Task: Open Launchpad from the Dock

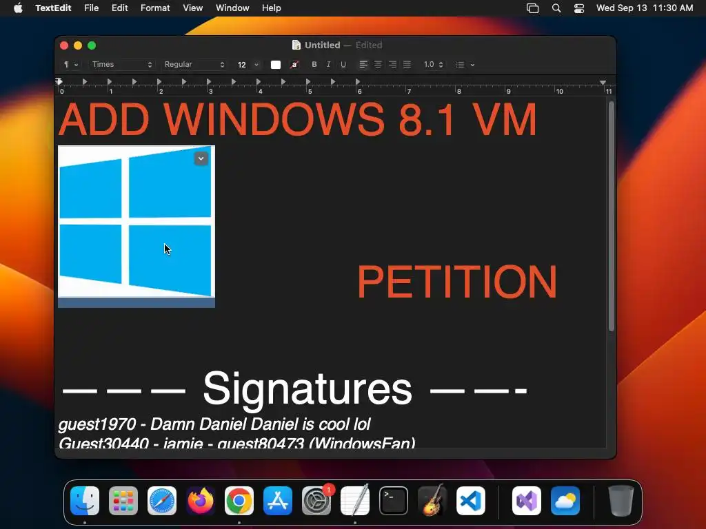Action: 123,501
